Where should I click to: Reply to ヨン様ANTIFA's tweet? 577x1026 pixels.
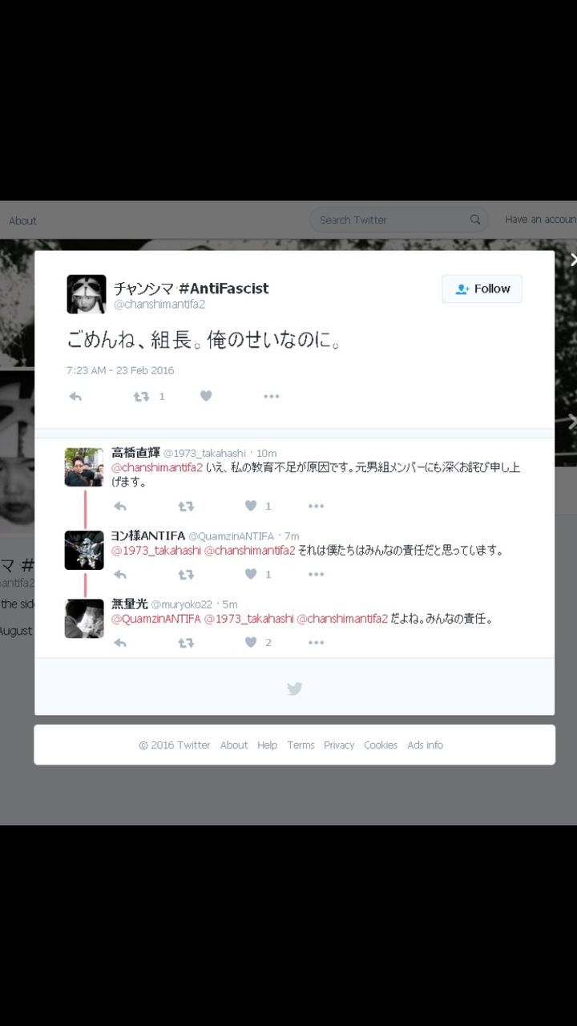(x=120, y=575)
